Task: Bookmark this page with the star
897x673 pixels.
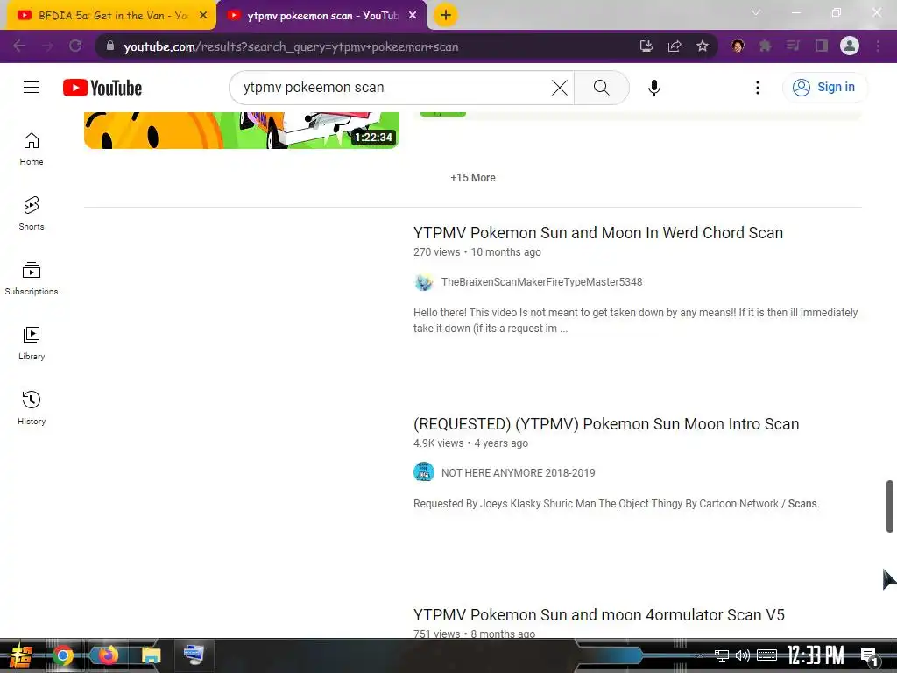Action: (703, 46)
